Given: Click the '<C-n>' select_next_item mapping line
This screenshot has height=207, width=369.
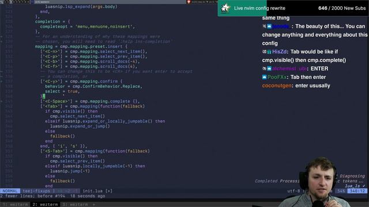Looking at the screenshot, I should [93, 51].
